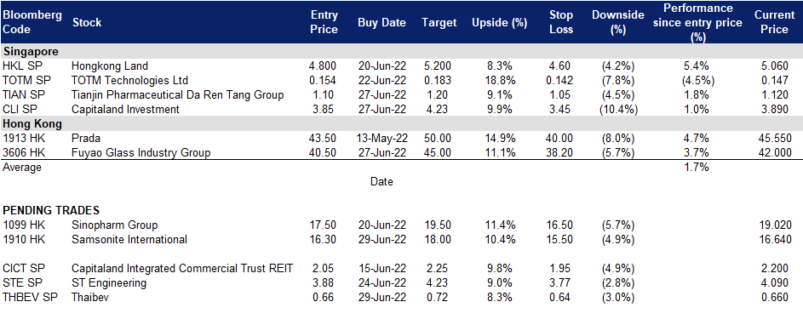The width and height of the screenshot is (803, 319).
Task: Select Sinopharm Group stock cell
Action: pos(115,225)
